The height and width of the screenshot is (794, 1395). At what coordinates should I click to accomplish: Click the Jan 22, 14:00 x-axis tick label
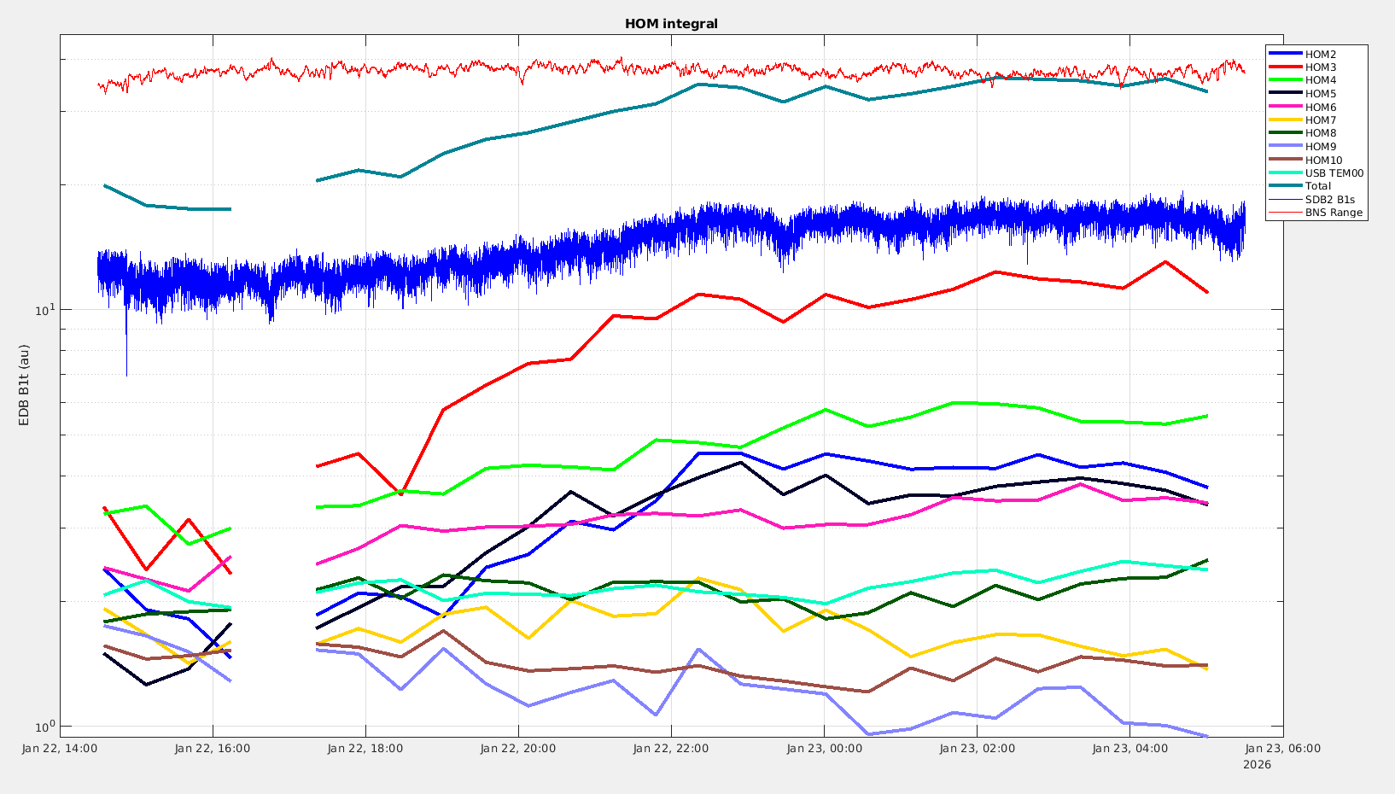tap(60, 749)
